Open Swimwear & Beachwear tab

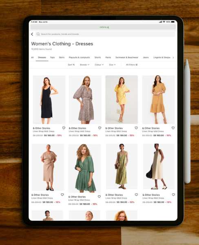coord(127,58)
